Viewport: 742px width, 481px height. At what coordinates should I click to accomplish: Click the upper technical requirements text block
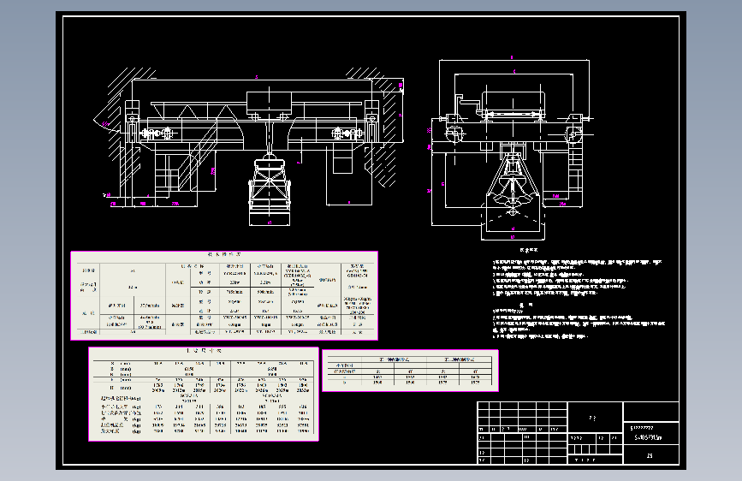pos(578,277)
